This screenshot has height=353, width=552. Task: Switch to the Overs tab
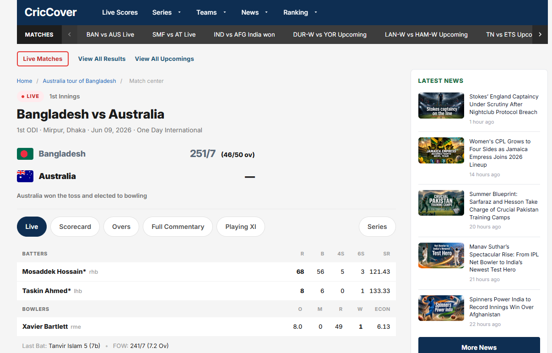(x=121, y=227)
